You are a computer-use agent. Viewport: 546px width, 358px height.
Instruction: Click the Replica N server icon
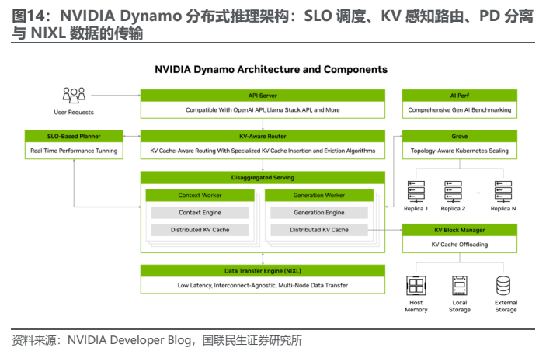click(x=503, y=192)
